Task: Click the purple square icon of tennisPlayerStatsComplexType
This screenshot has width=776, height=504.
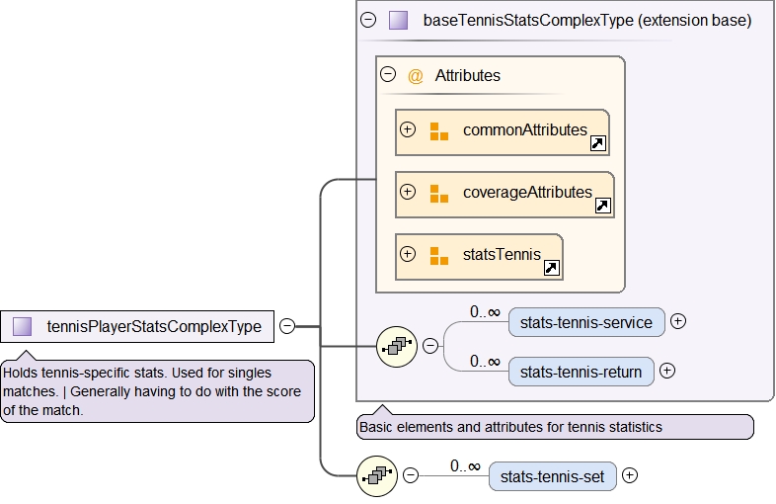Action: tap(23, 326)
